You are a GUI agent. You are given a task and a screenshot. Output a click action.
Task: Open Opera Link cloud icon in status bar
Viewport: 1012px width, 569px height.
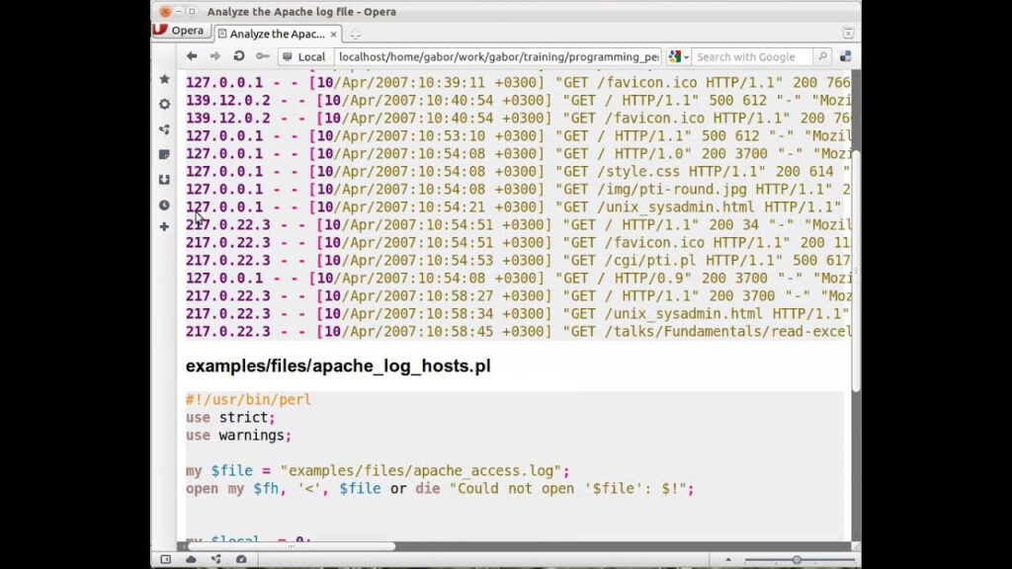pos(191,559)
